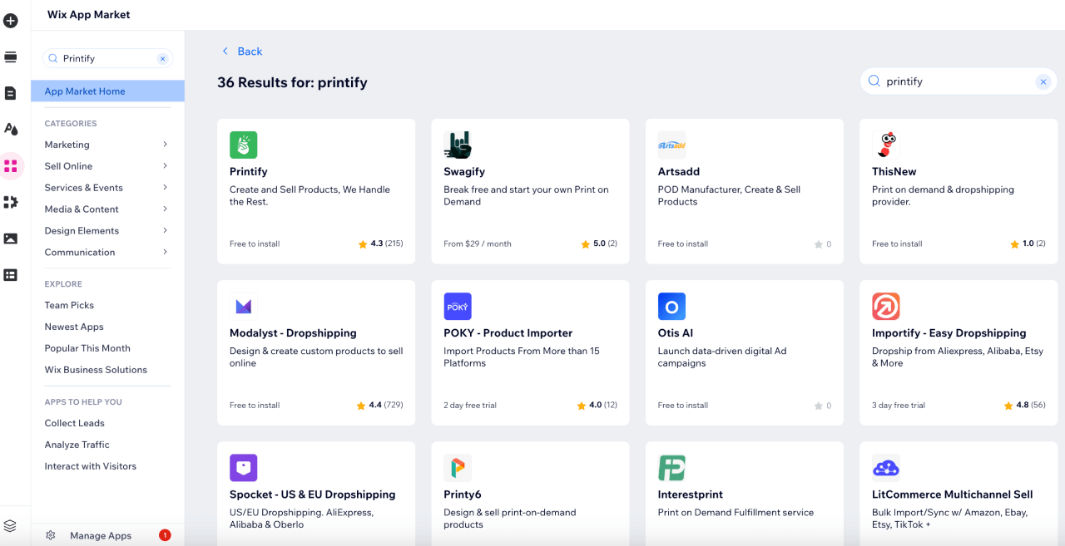Click the ThisNew ant mascot logo
This screenshot has height=546, width=1065.
pos(886,145)
